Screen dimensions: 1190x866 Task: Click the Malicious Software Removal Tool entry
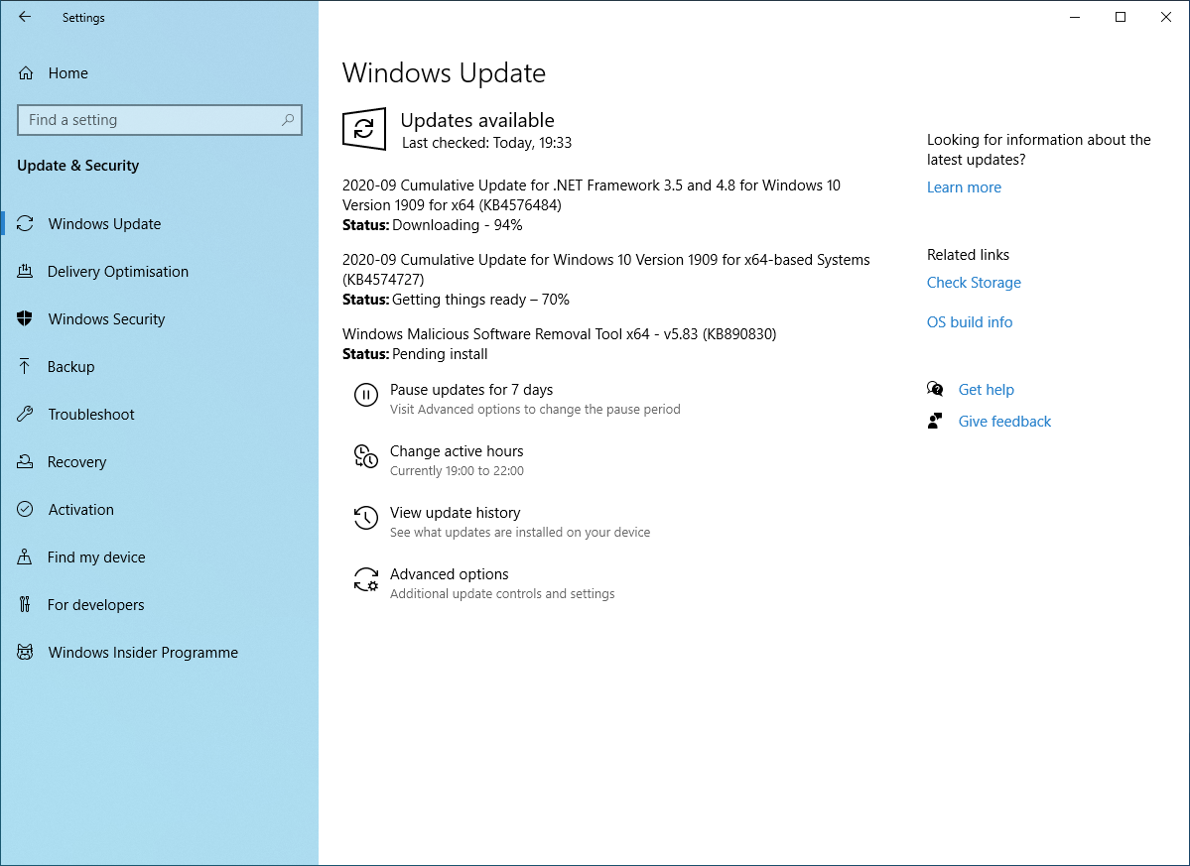pyautogui.click(x=560, y=333)
